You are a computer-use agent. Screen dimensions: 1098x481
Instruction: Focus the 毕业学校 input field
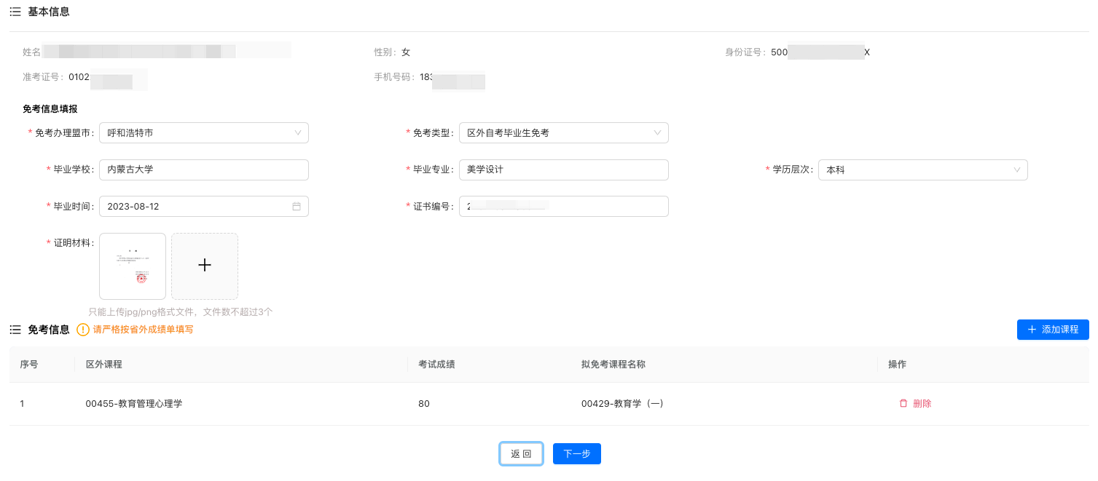click(x=204, y=170)
